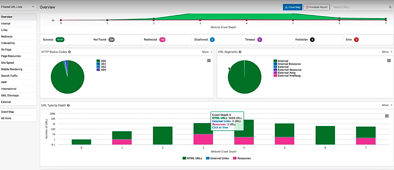Screen dimensions: 394x170
Task: Click pink Resources bar at depth 7
Action: click(x=366, y=141)
